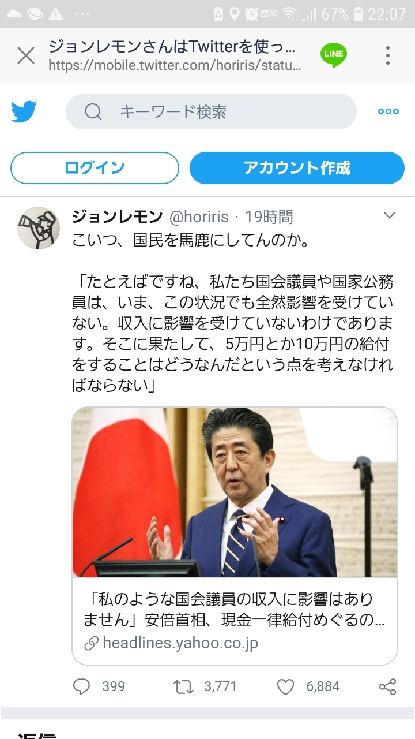Open the @horiris username link
Screen dimensions: 415x739
(199, 217)
